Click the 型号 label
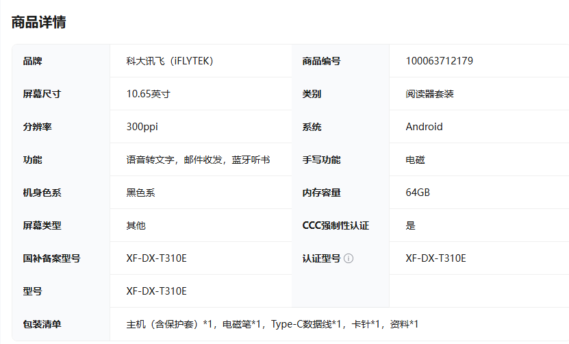This screenshot has height=344, width=569. [x=32, y=291]
